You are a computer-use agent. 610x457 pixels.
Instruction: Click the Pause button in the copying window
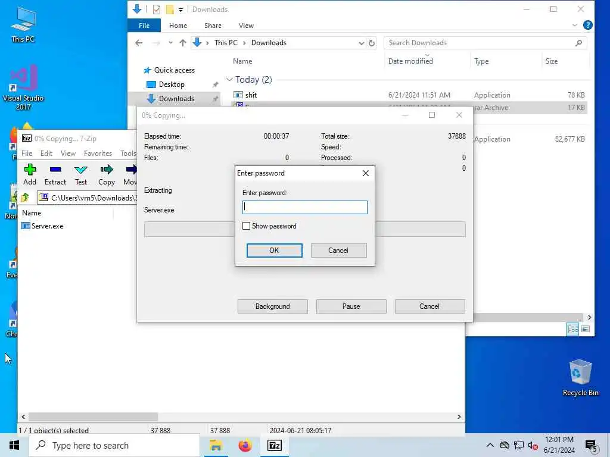(351, 306)
